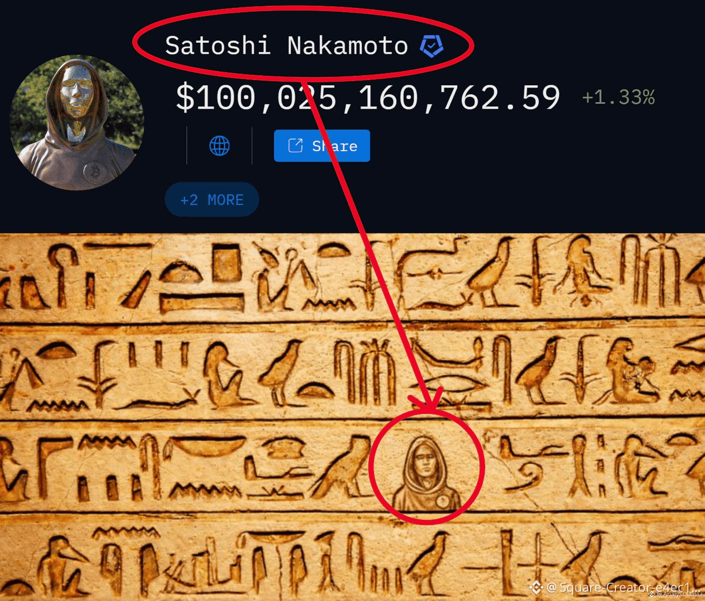
Task: Expand the +2 MORE chip
Action: coord(212,200)
